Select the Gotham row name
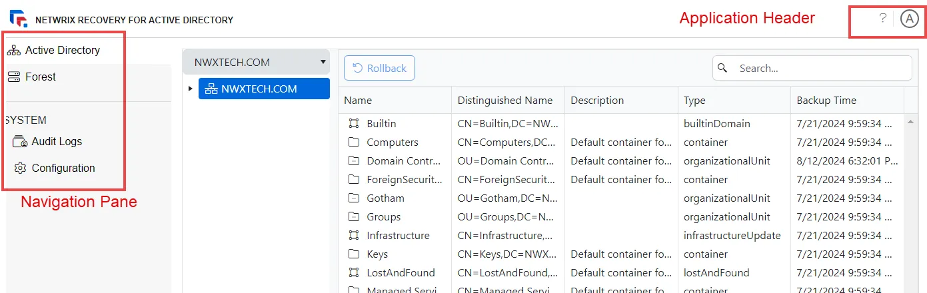The width and height of the screenshot is (927, 293). pos(385,198)
